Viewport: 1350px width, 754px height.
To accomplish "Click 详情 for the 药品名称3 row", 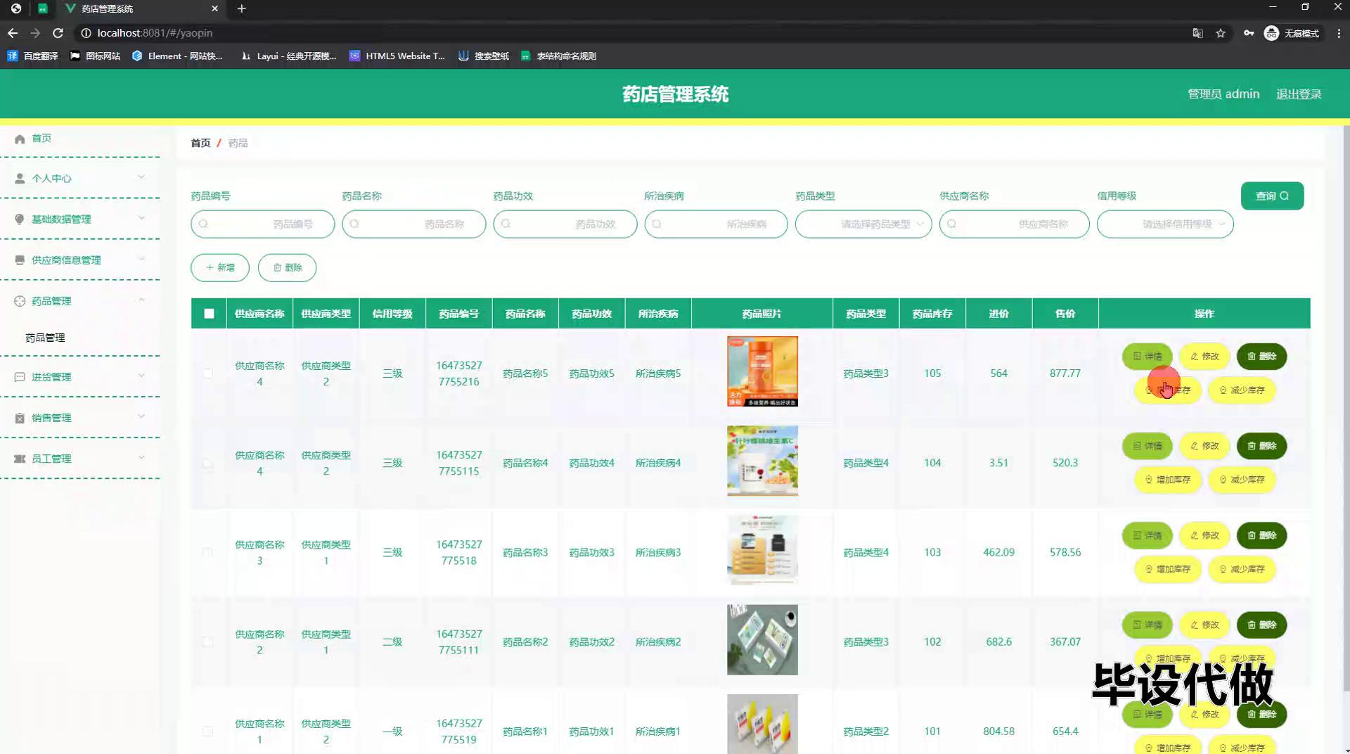I will pyautogui.click(x=1147, y=535).
